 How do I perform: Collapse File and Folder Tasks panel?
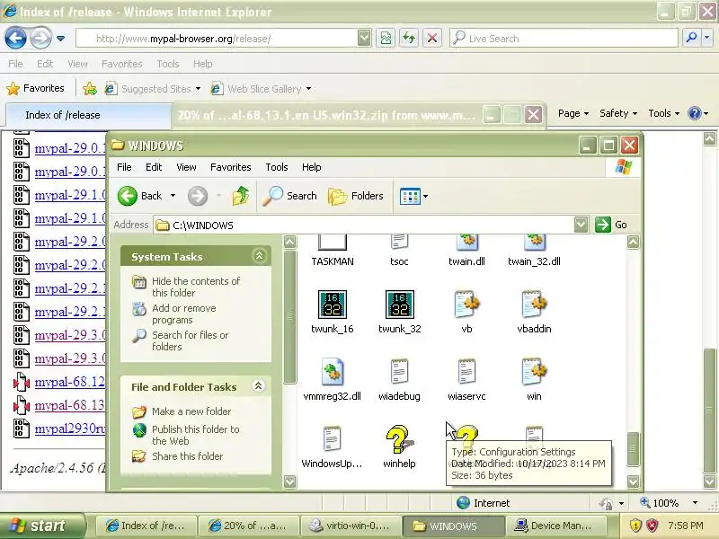259,386
